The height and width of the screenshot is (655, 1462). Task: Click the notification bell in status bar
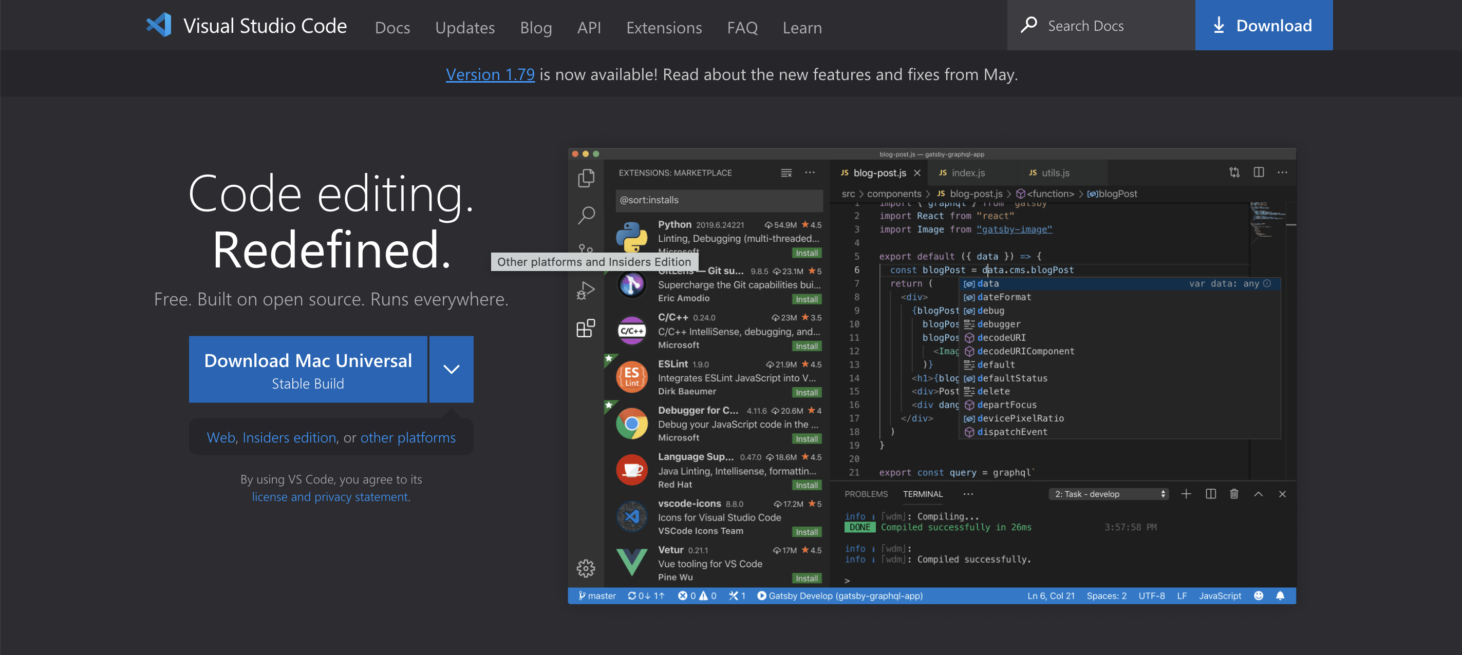[x=1280, y=595]
